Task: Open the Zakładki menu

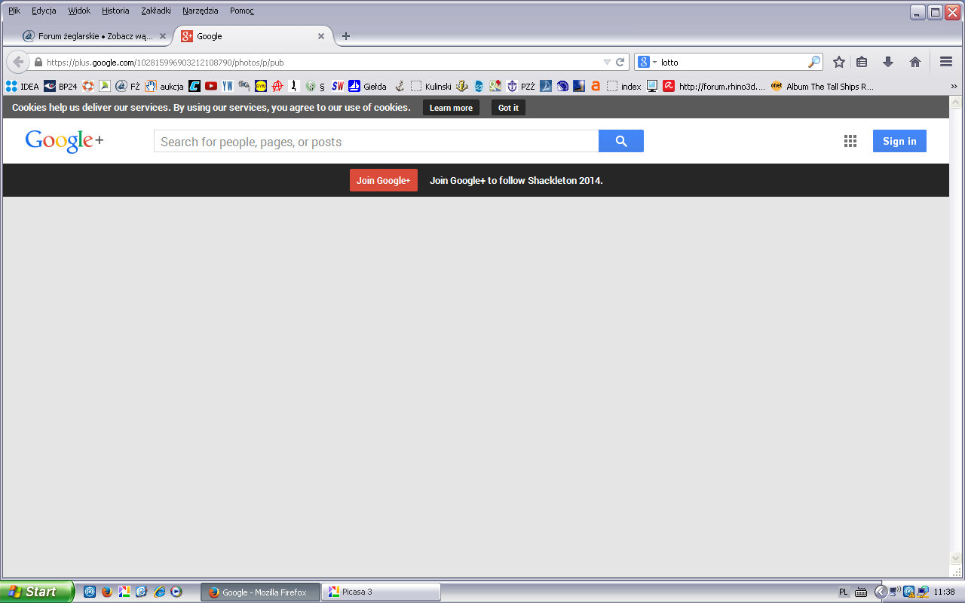Action: (156, 11)
